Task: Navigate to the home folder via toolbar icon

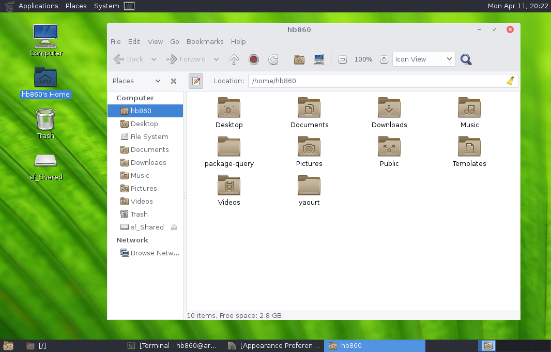Action: tap(299, 59)
